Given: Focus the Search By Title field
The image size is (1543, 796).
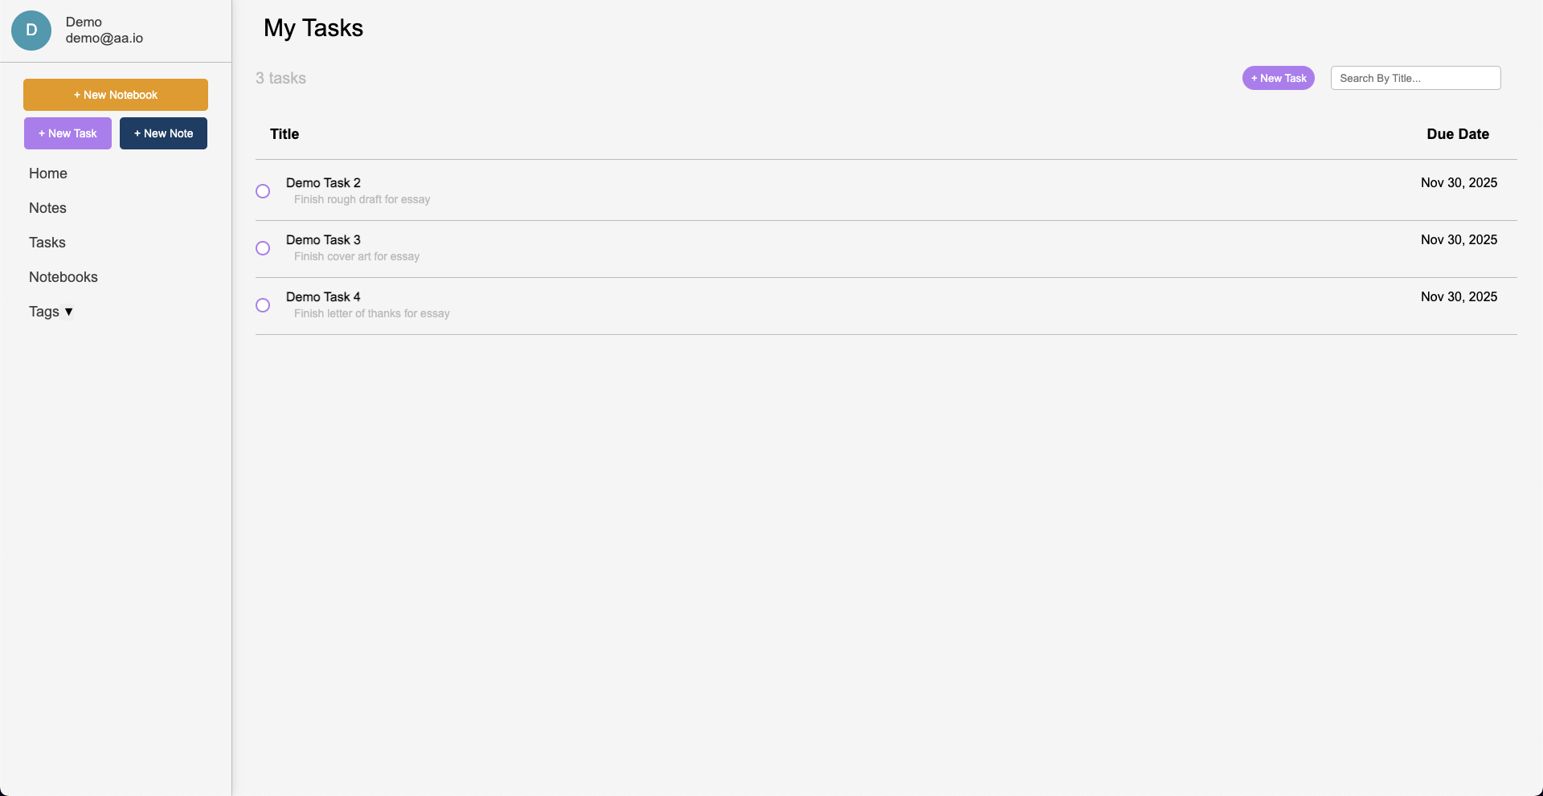Looking at the screenshot, I should [x=1415, y=78].
